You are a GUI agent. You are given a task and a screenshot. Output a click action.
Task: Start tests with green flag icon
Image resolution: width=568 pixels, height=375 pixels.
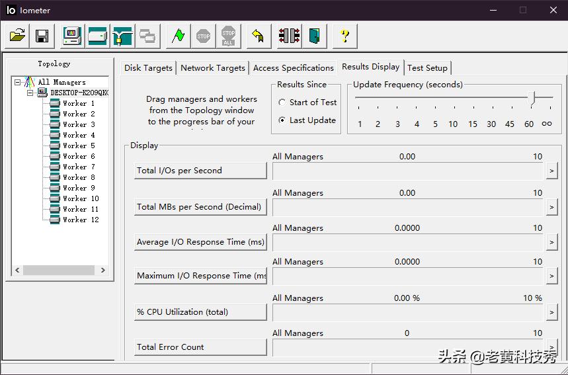tap(179, 36)
